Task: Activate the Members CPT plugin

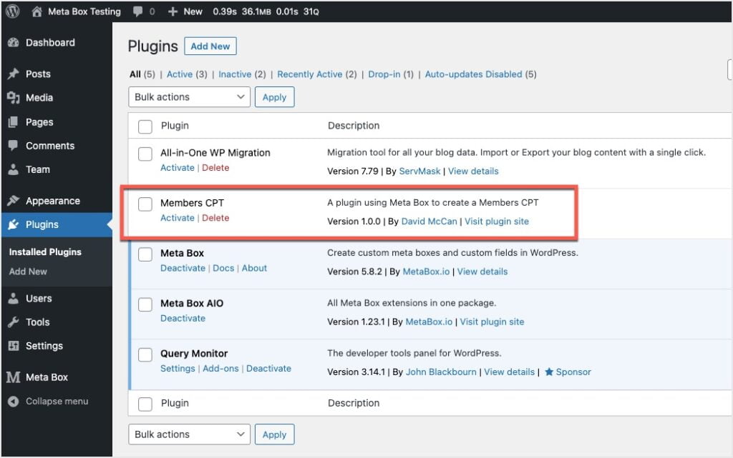Action: point(177,218)
